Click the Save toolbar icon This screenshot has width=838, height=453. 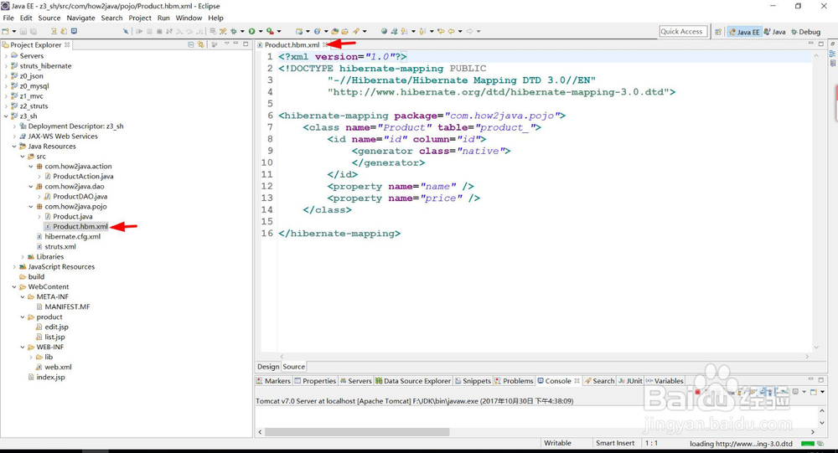23,31
